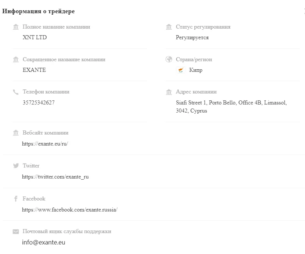Open the facebook.com/exante.russia link

70,210
